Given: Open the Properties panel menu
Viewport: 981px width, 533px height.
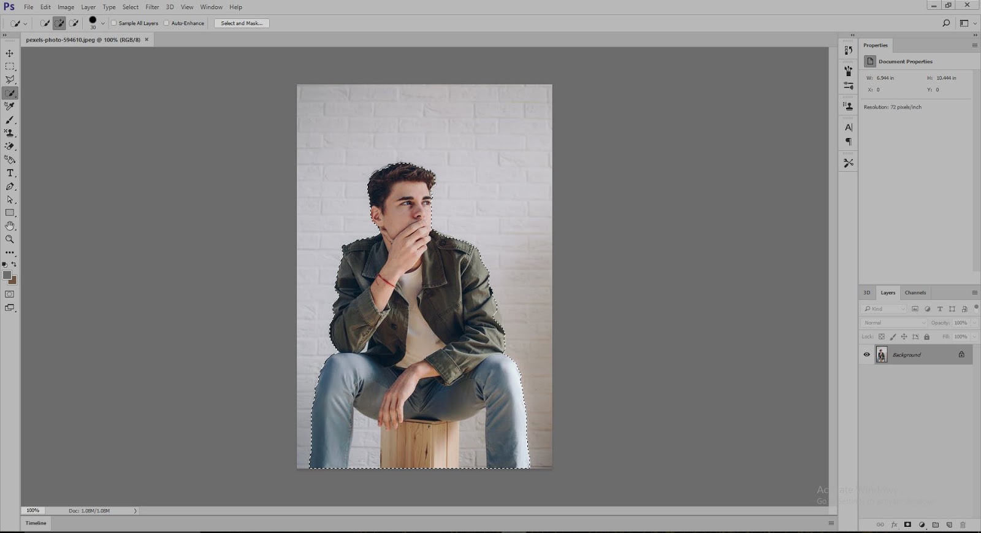Looking at the screenshot, I should 974,45.
